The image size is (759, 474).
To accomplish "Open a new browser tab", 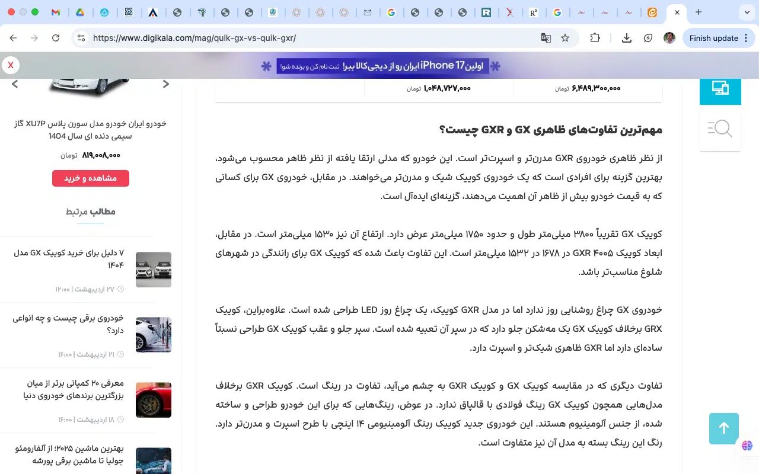I will tap(699, 12).
